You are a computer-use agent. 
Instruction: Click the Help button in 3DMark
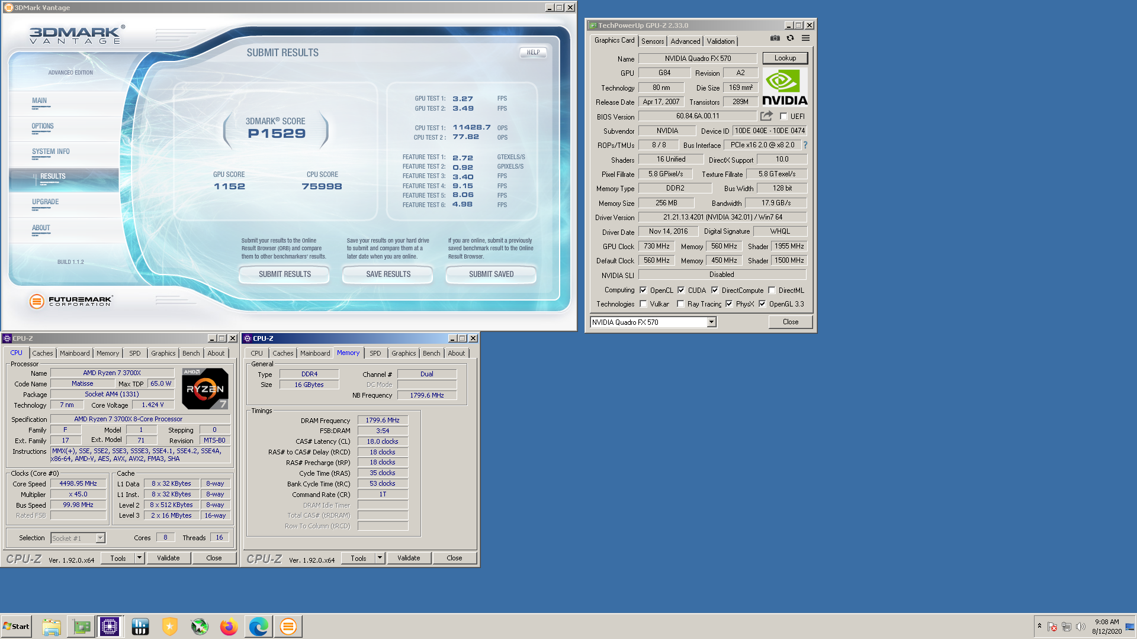pos(533,52)
